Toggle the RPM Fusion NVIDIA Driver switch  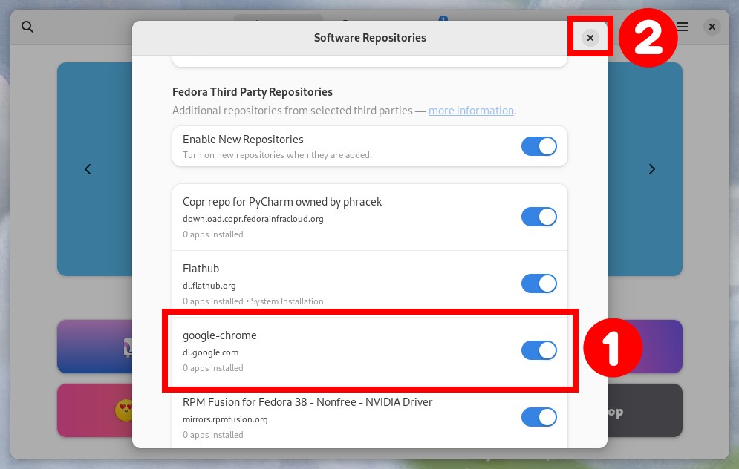(x=538, y=417)
